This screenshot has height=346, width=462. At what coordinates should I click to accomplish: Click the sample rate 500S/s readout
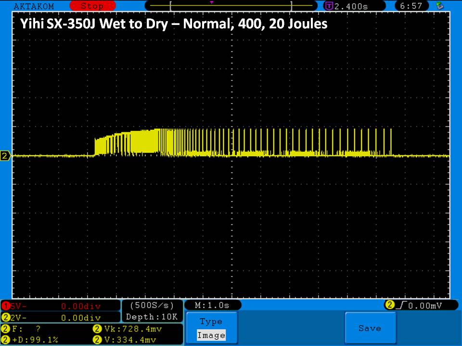click(x=152, y=306)
